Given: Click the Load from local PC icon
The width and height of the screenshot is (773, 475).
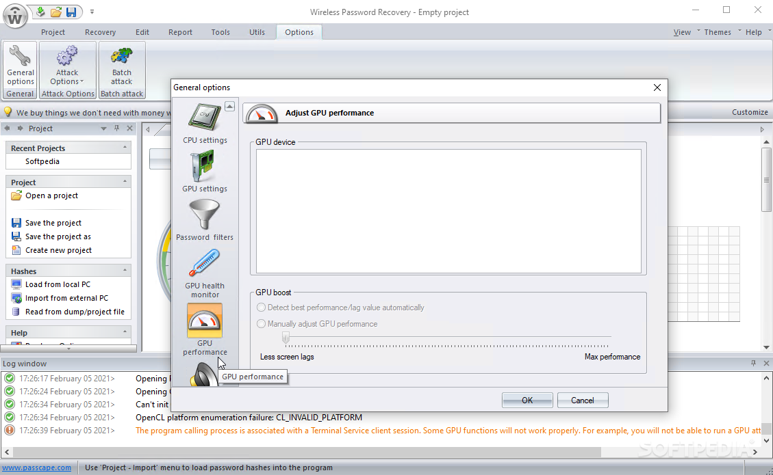Looking at the screenshot, I should (16, 284).
